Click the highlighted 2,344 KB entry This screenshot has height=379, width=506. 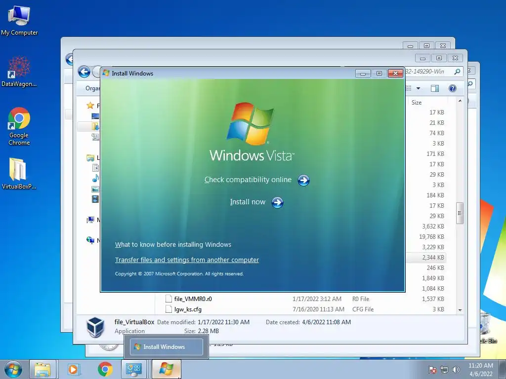click(433, 258)
